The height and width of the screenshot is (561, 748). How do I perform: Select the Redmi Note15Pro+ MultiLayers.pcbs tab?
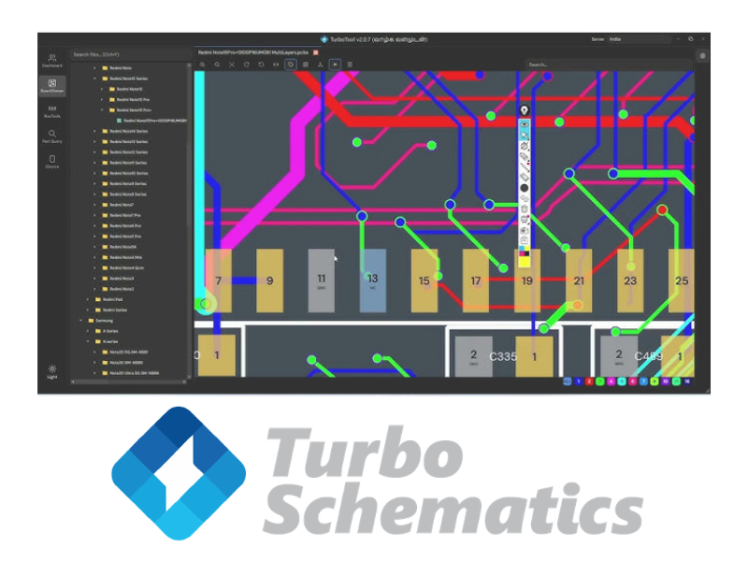[x=252, y=52]
